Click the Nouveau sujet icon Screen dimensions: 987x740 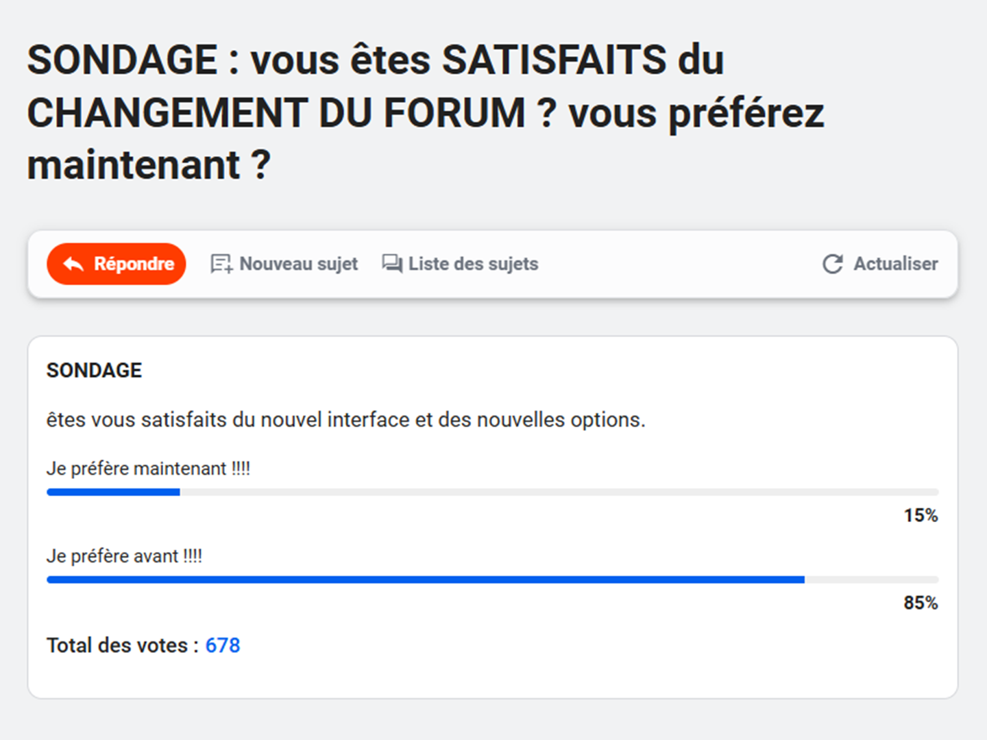[221, 264]
